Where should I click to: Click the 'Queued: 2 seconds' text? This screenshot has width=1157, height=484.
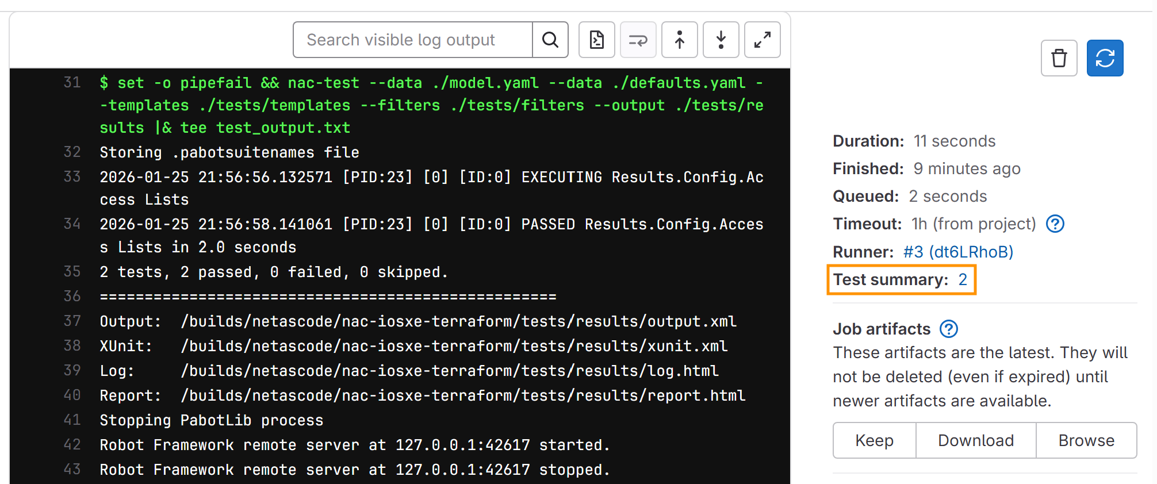tap(910, 196)
